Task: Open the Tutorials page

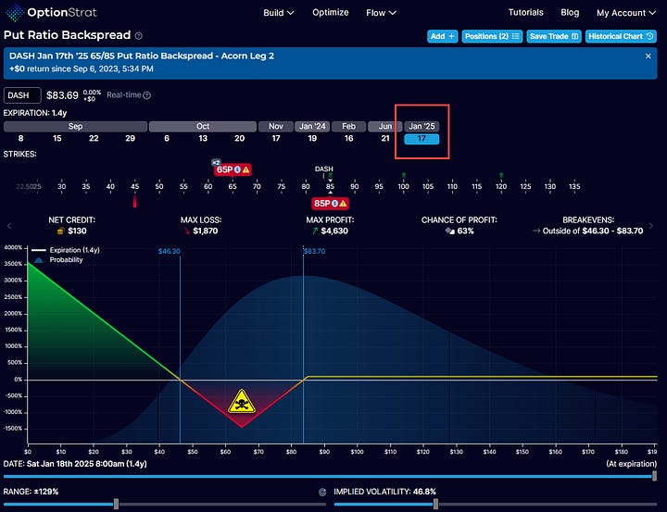Action: (x=526, y=12)
